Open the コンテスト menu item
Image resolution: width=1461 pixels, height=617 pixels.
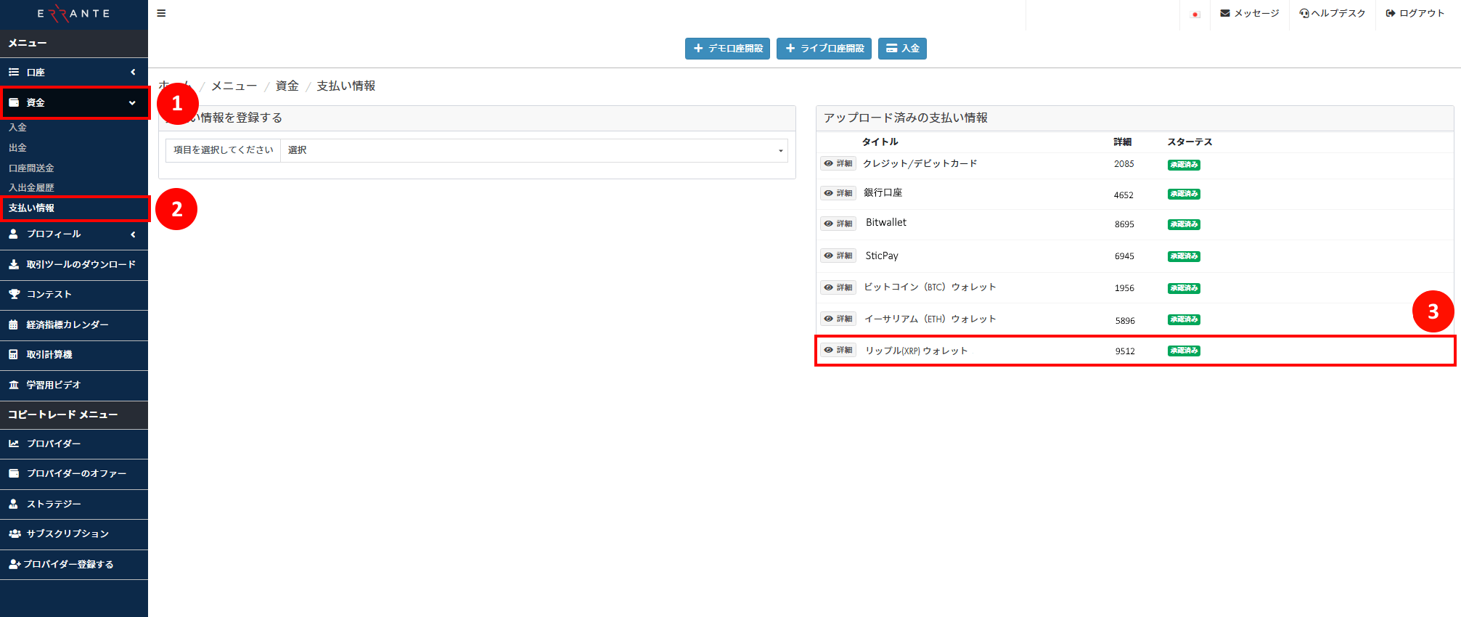click(x=74, y=295)
